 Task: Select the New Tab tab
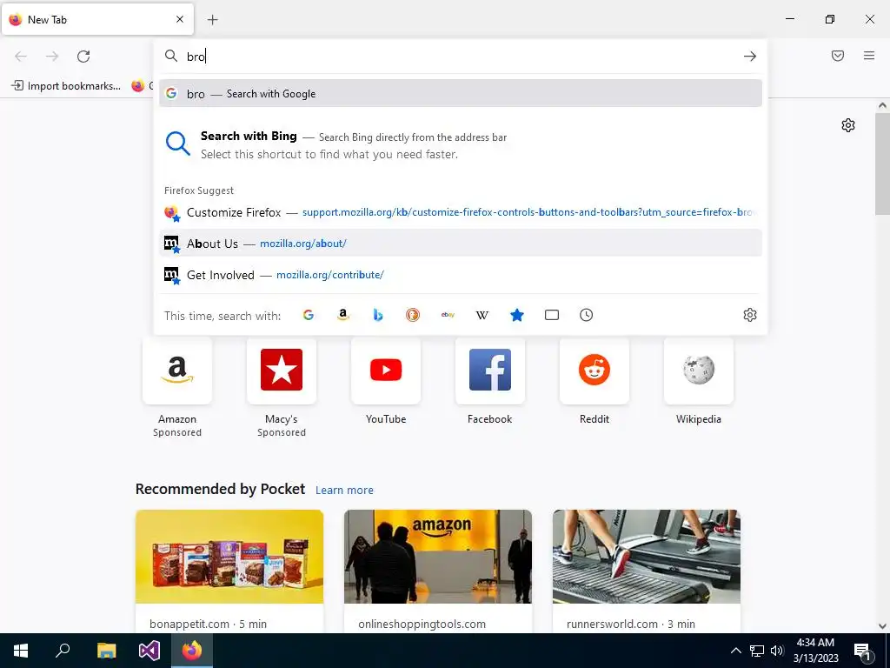click(x=97, y=19)
